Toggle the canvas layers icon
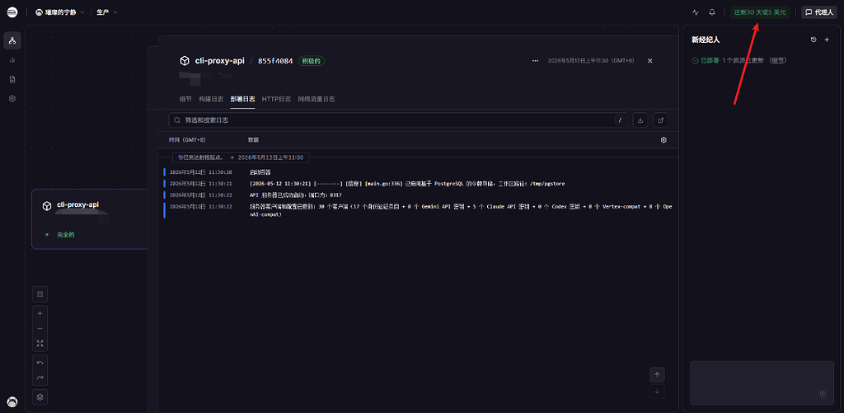Screen dimensions: 844x413 [x=40, y=397]
